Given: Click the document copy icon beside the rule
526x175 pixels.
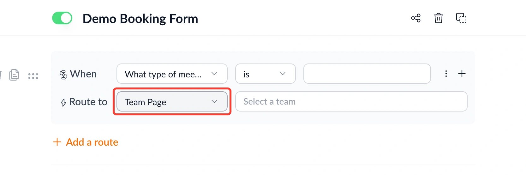Looking at the screenshot, I should click(14, 75).
